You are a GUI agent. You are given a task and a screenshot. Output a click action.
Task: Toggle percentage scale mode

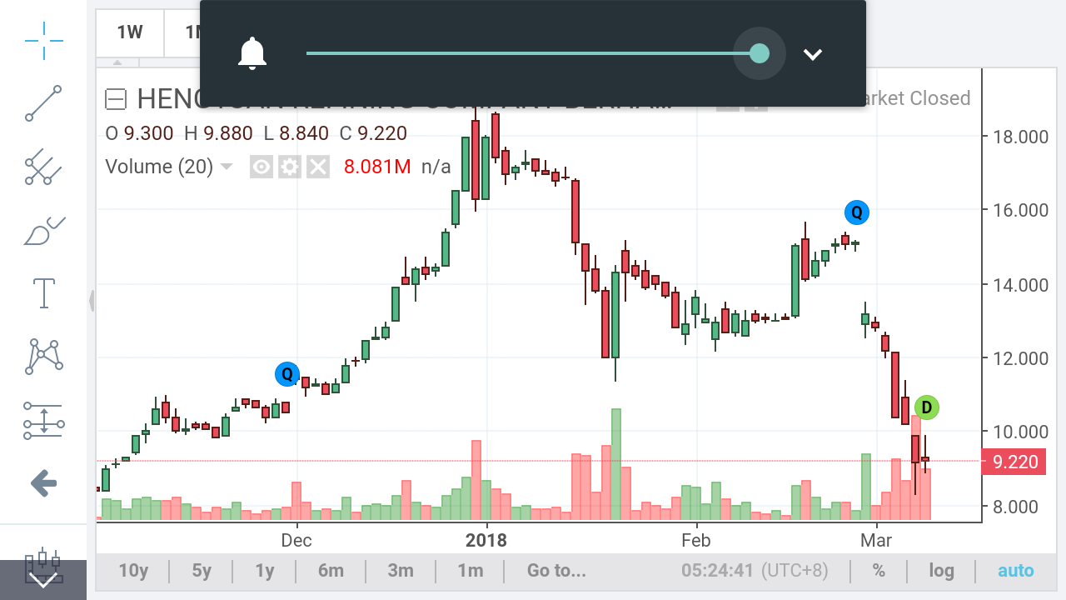click(879, 571)
